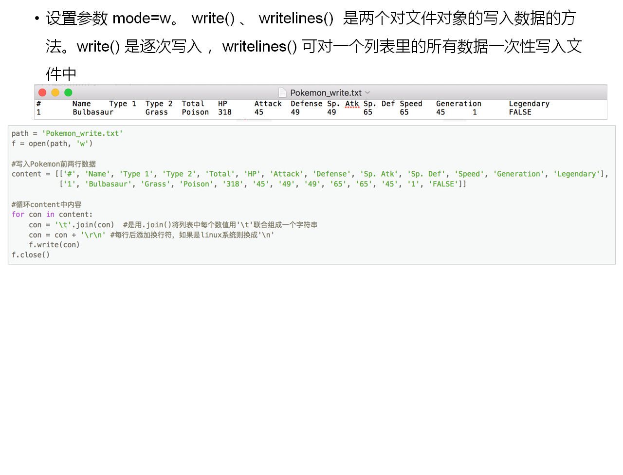This screenshot has width=623, height=475.
Task: Click the yellow minimize button of the text window
Action: pyautogui.click(x=55, y=92)
